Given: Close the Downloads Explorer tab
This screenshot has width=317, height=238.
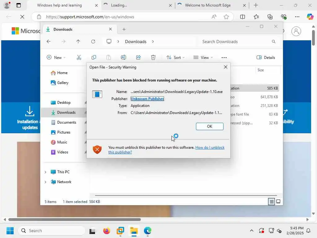Looking at the screenshot, I should 111,29.
